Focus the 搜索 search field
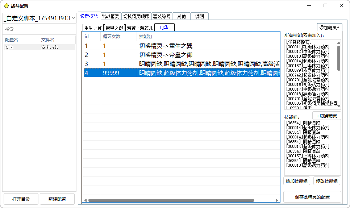Screen dimensions: 350x208 pos(39,29)
